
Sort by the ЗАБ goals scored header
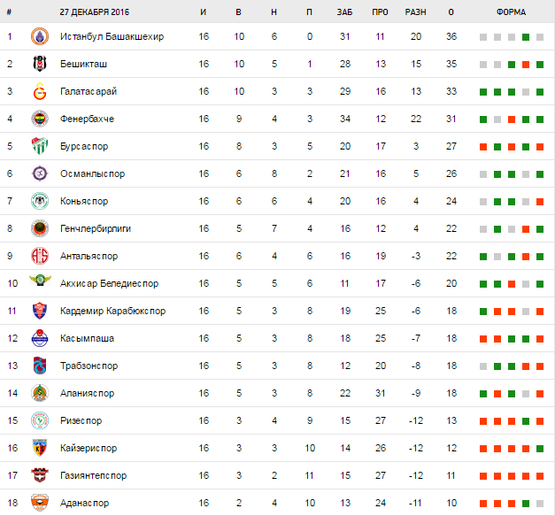[x=345, y=12]
